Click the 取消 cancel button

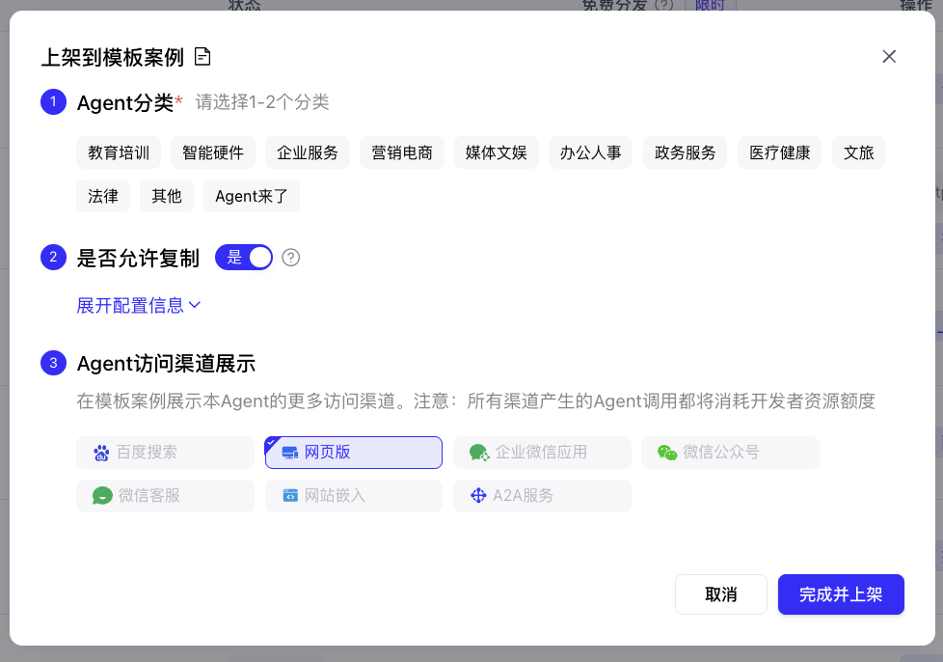point(720,594)
